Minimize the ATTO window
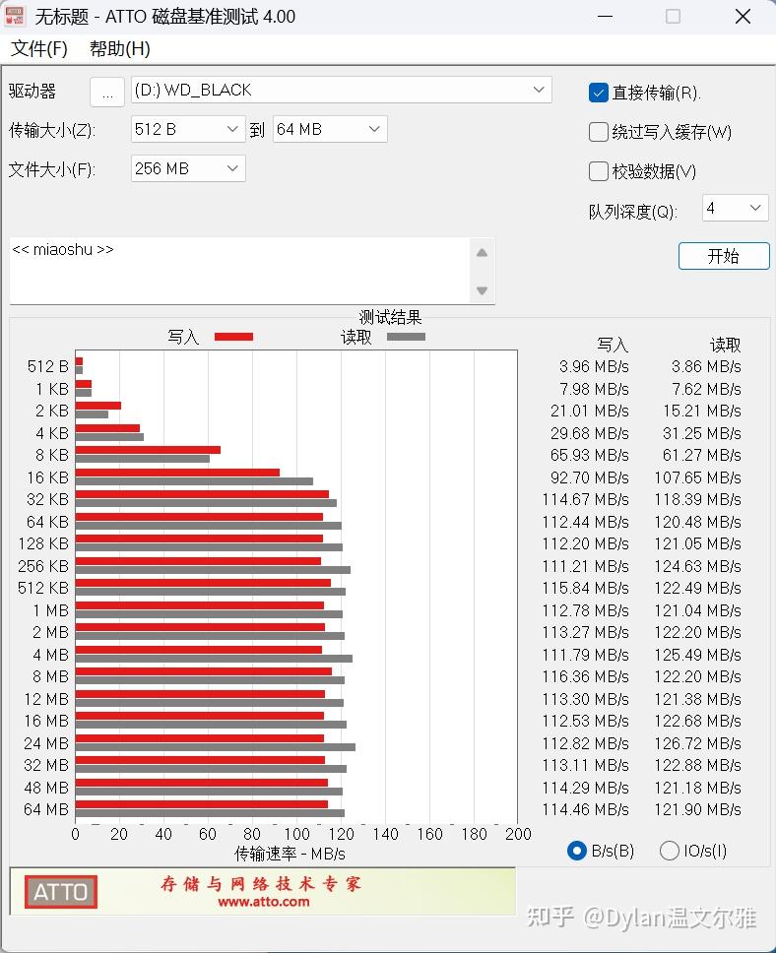 point(605,17)
